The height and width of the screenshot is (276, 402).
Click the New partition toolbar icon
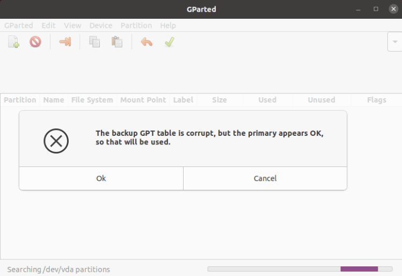coord(14,41)
